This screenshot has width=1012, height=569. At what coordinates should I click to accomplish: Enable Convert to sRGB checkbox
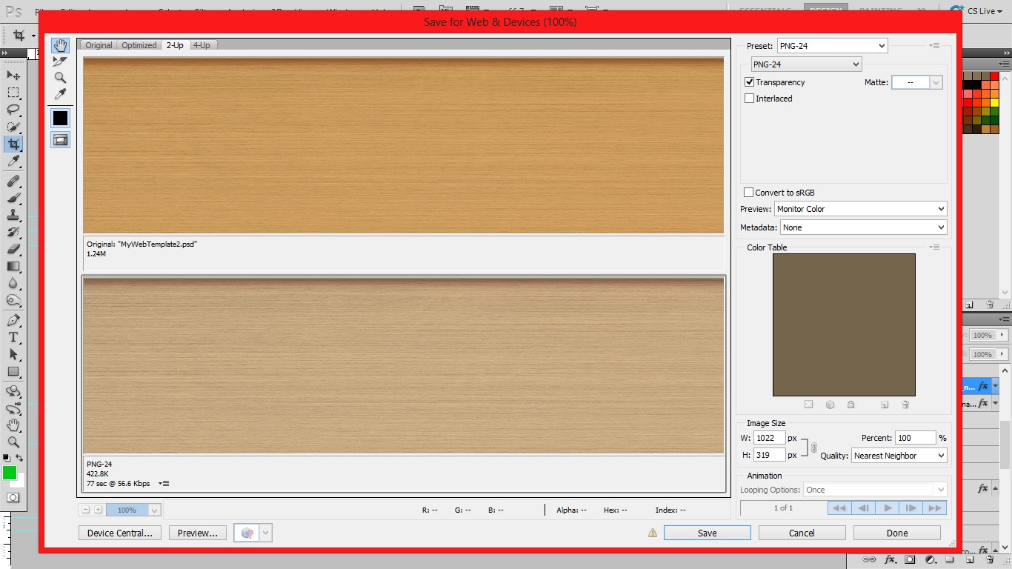749,193
